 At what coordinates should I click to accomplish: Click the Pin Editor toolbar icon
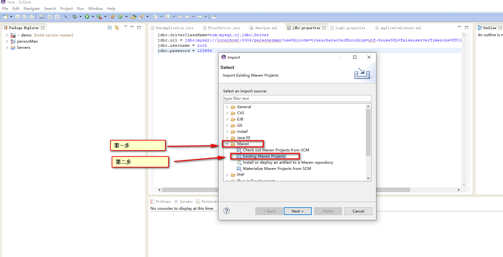click(x=214, y=17)
